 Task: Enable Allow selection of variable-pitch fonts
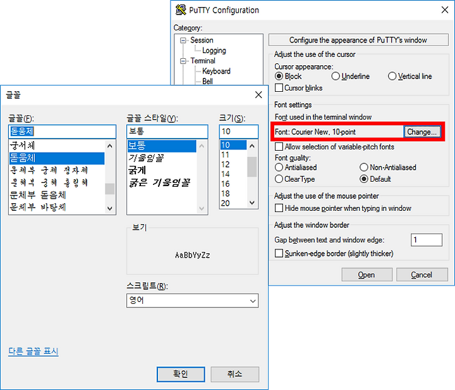(279, 146)
